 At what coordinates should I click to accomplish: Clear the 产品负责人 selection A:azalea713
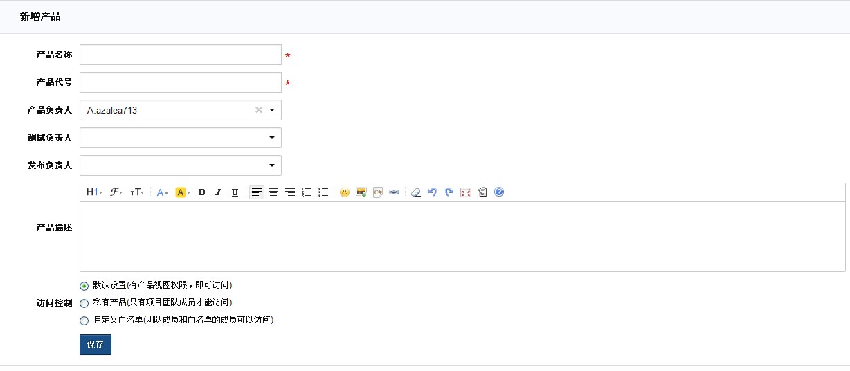coord(259,109)
